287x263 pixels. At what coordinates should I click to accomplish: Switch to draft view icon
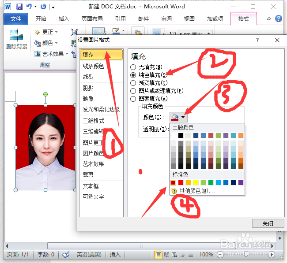point(191,255)
